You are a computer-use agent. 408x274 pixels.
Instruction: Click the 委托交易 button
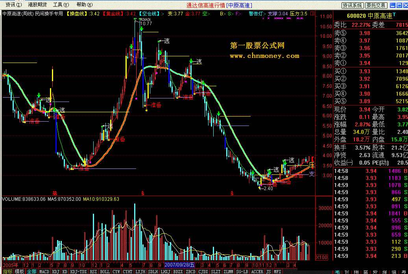(376, 5)
